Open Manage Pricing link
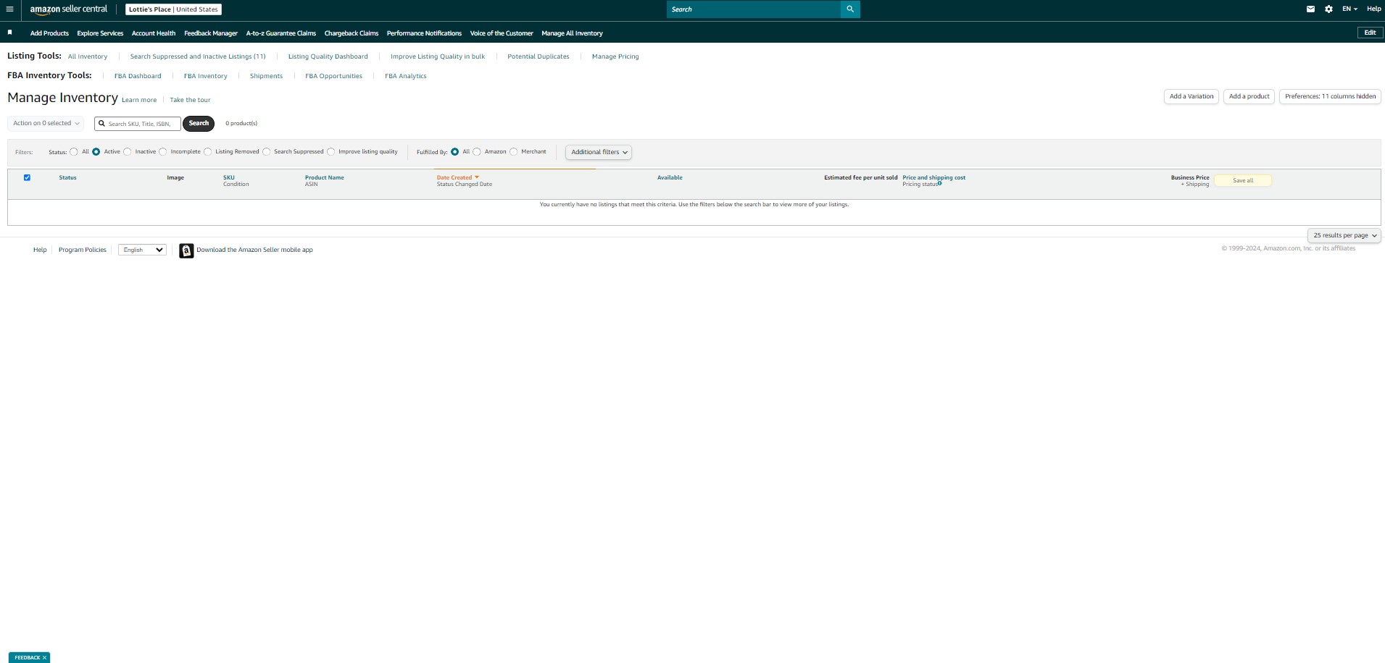The image size is (1385, 663). pyautogui.click(x=615, y=56)
